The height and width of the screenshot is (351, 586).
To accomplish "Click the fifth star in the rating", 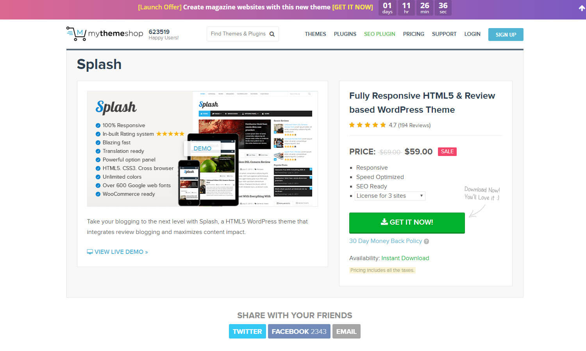I will tap(382, 125).
